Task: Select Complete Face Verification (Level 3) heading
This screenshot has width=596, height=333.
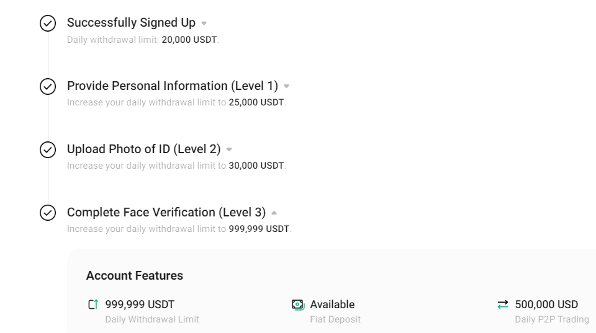Action: click(x=166, y=212)
